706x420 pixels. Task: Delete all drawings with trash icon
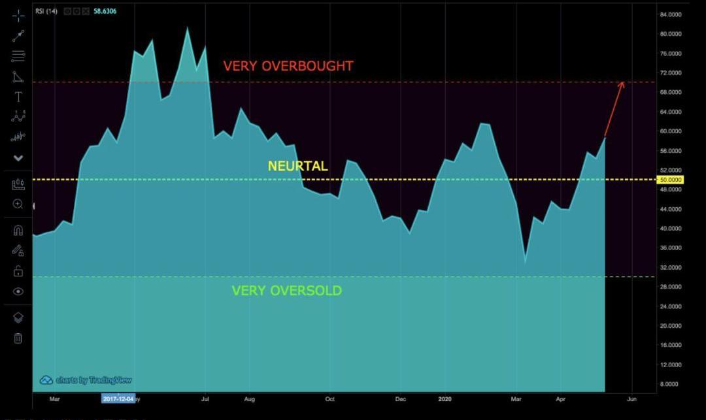18,338
